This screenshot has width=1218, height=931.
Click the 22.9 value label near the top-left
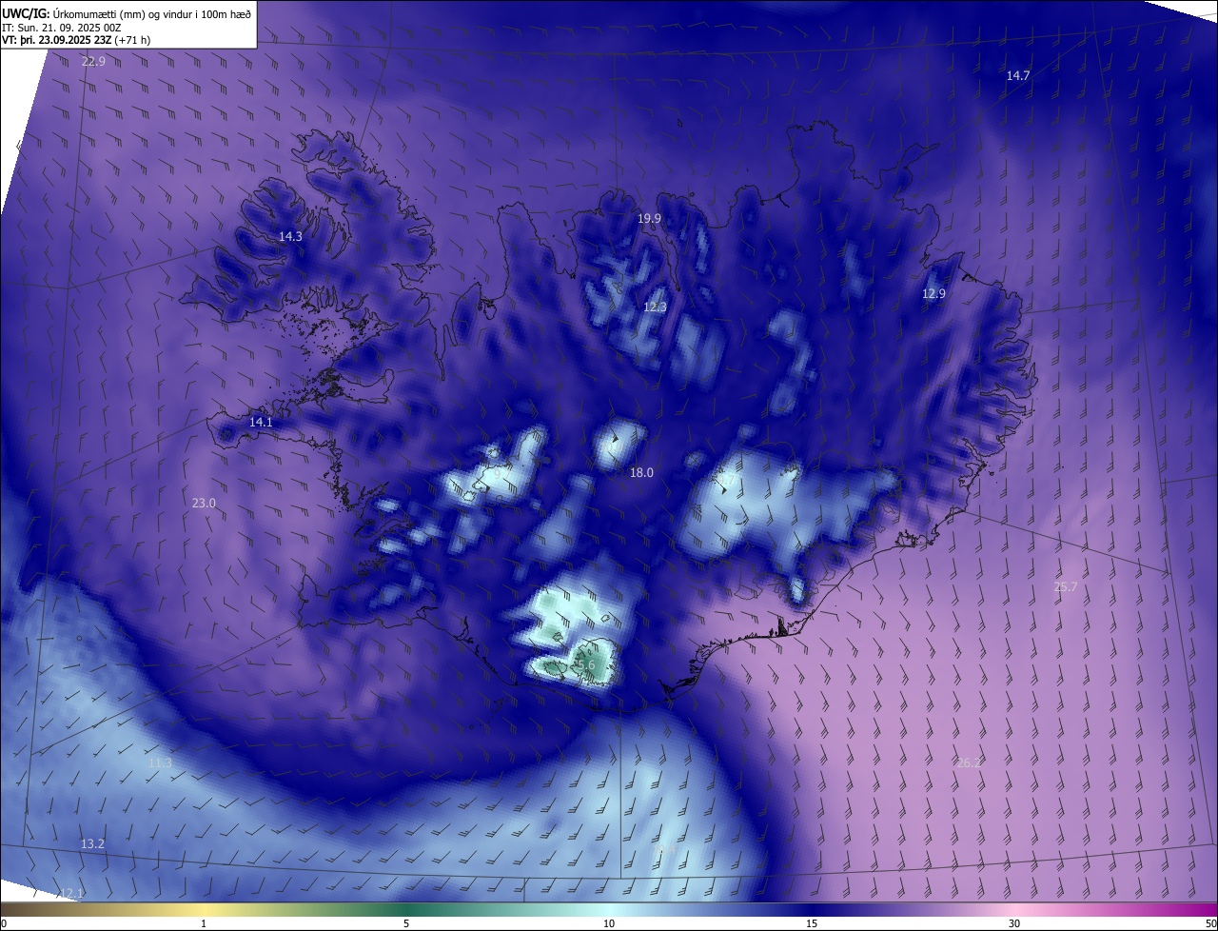click(93, 61)
